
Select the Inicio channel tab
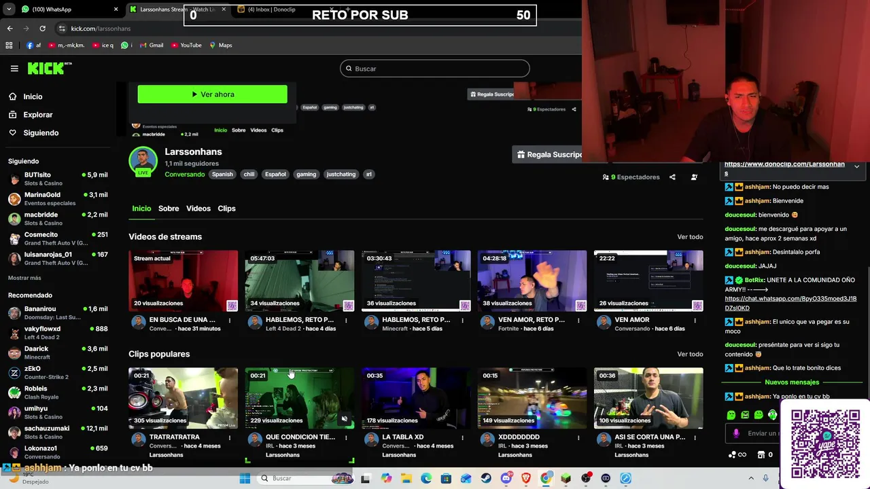(x=141, y=209)
